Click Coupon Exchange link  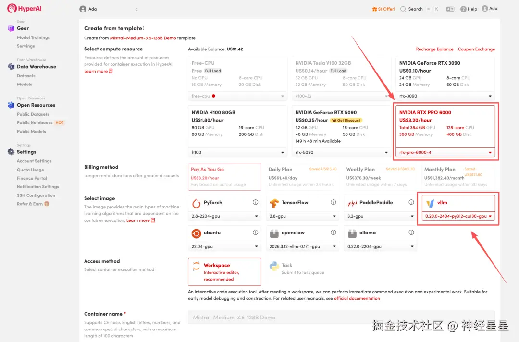pos(476,49)
